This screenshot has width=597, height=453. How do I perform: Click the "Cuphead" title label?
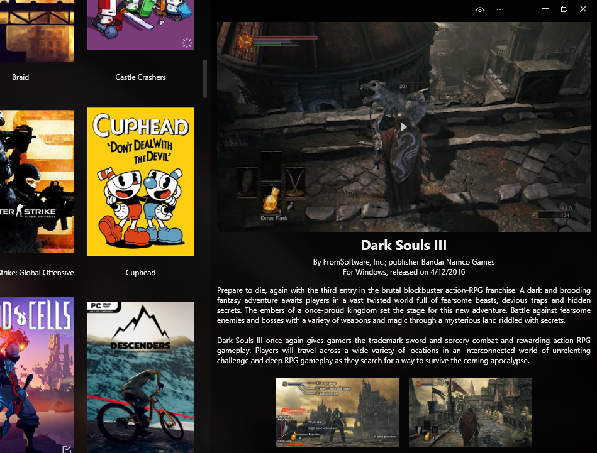pos(140,272)
